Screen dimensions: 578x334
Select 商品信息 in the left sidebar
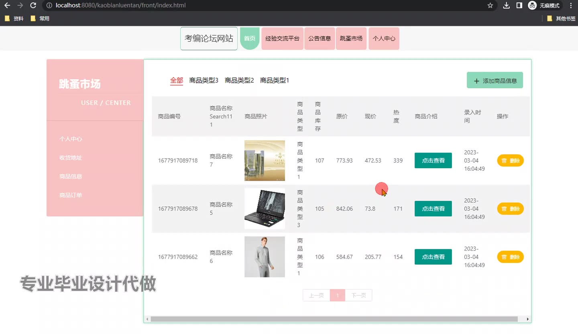pos(71,177)
